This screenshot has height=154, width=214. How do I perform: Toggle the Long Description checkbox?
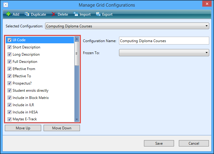(9, 54)
